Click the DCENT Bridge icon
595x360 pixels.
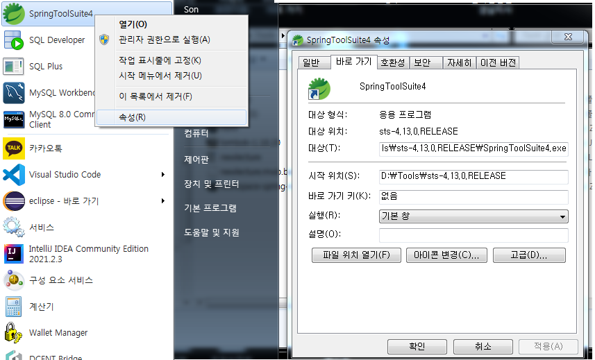point(14,355)
